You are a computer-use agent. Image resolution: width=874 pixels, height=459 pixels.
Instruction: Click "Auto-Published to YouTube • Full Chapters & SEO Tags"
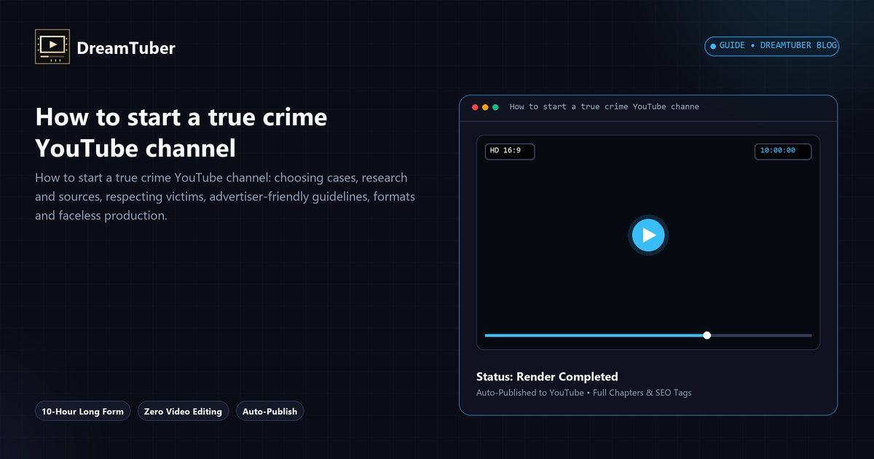584,393
